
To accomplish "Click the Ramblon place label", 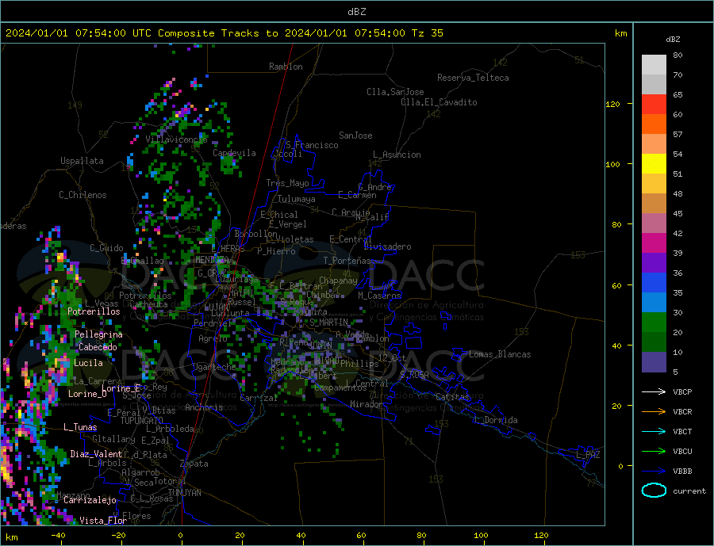I will pos(286,67).
